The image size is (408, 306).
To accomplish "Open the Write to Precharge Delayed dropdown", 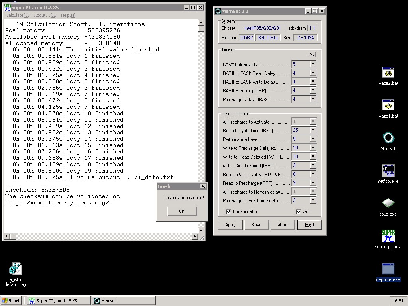I will tap(313, 148).
